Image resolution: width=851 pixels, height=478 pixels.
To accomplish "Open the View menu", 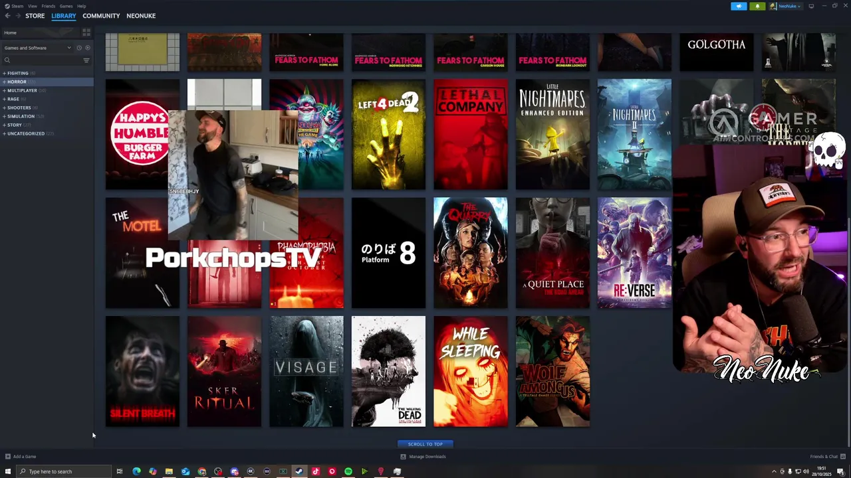I will 32,6.
